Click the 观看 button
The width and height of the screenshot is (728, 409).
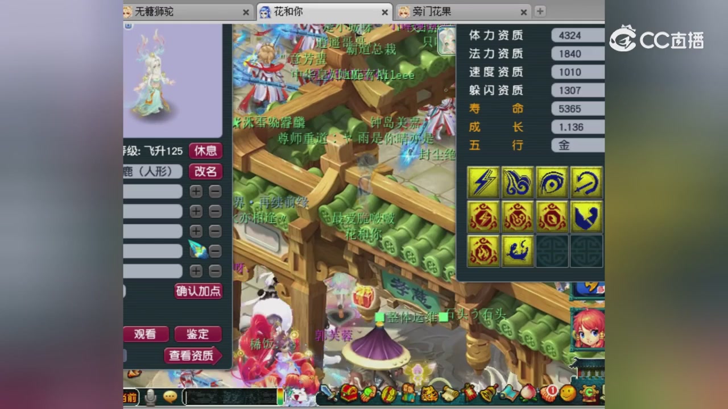146,335
